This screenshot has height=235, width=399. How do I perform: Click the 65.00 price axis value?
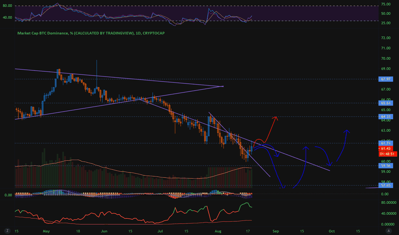[x=386, y=110]
